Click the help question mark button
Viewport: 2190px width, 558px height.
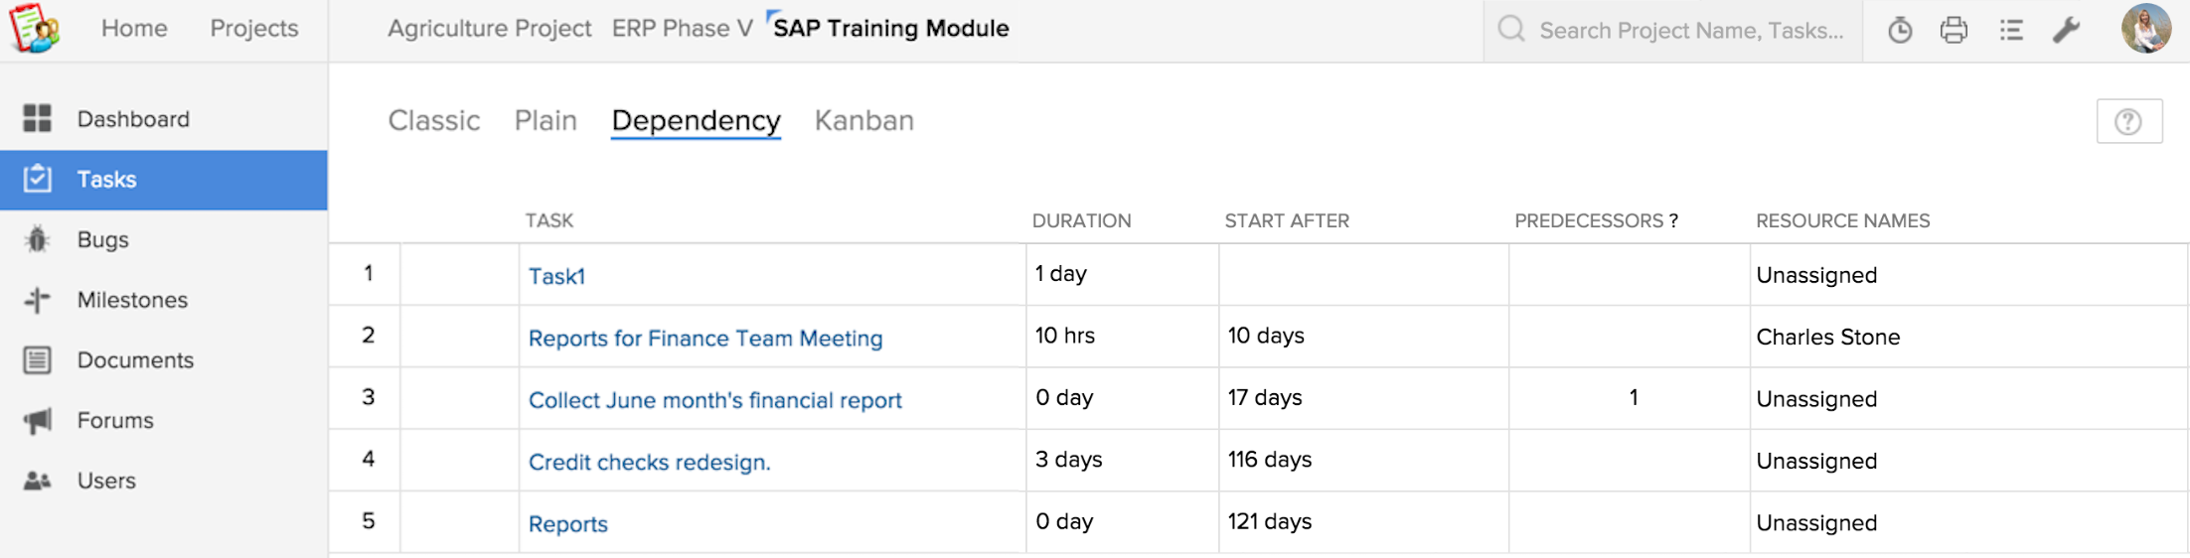[2128, 122]
